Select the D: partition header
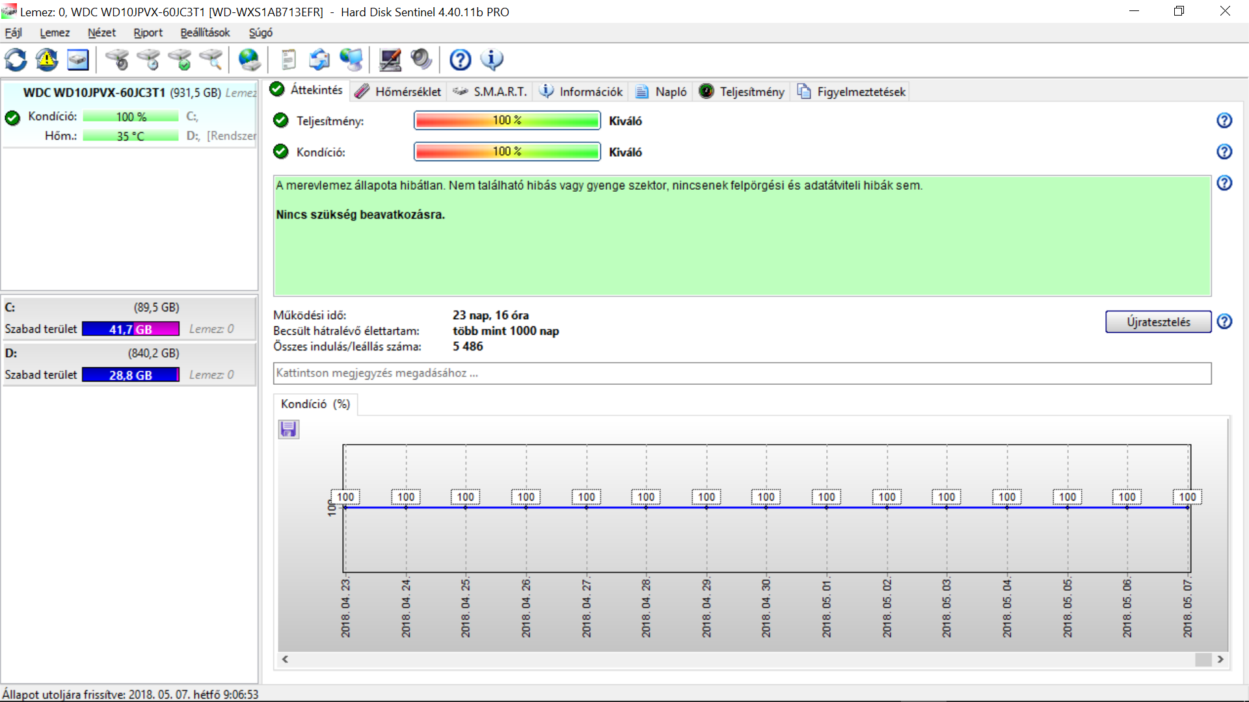 pyautogui.click(x=129, y=353)
